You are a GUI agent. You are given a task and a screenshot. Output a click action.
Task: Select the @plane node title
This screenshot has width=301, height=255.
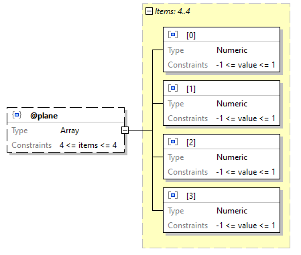point(44,116)
